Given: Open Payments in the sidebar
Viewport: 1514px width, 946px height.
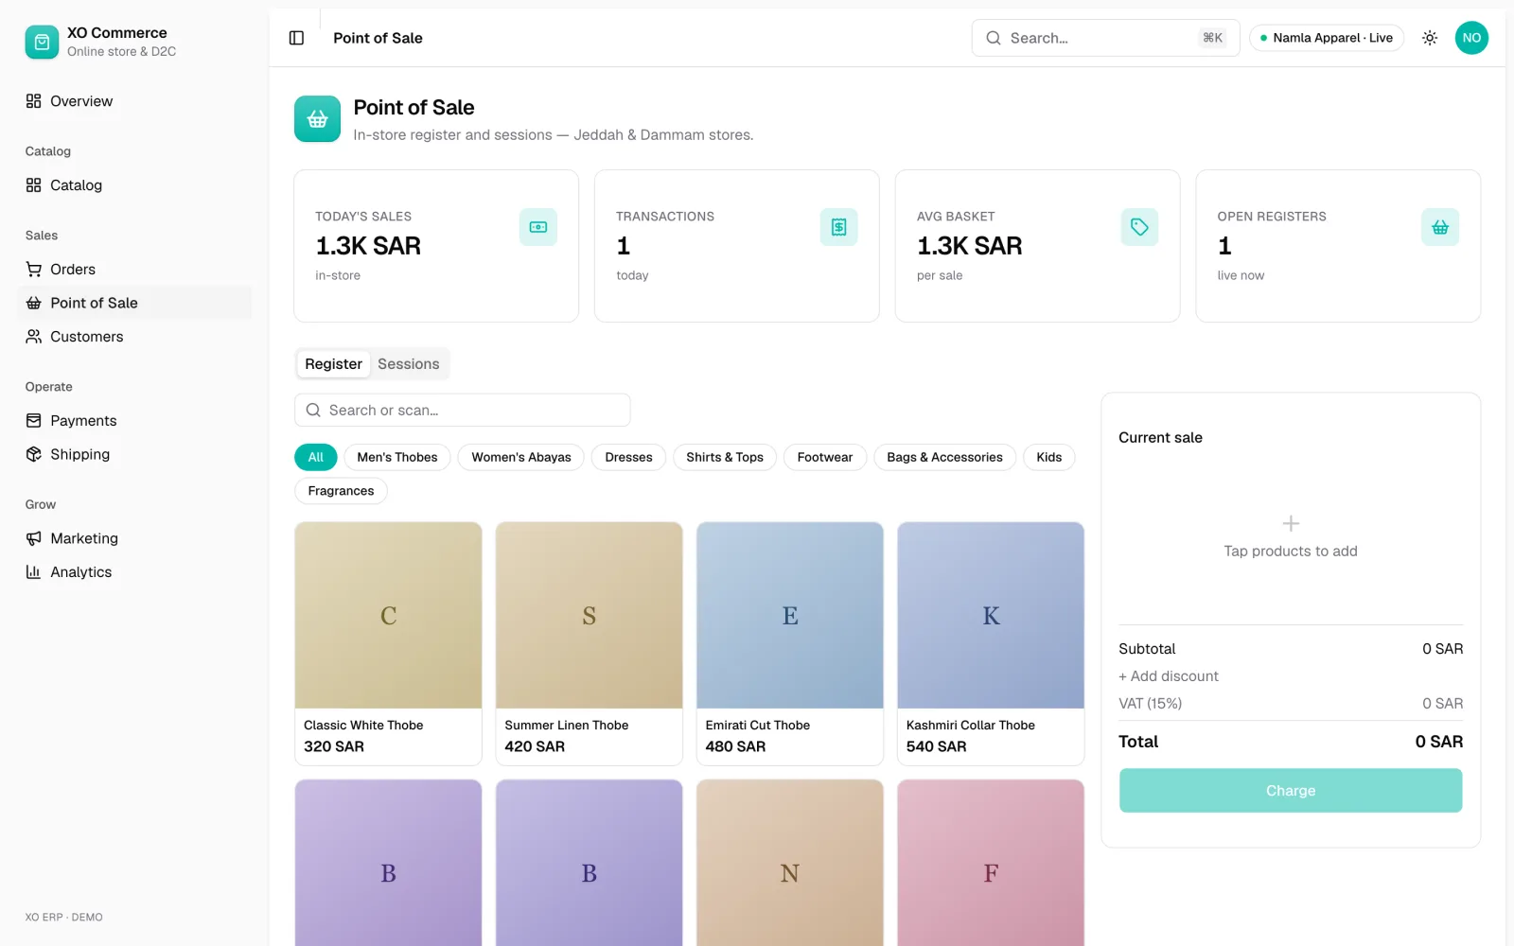Looking at the screenshot, I should click(135, 421).
